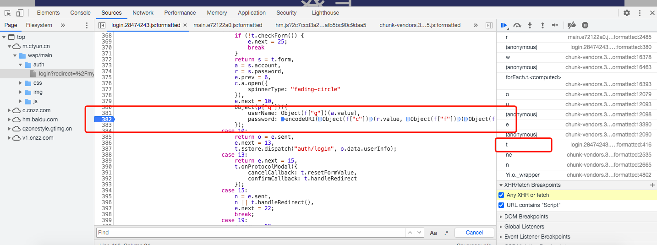Select the login?redirect file in tree
The height and width of the screenshot is (245, 657).
[66, 74]
